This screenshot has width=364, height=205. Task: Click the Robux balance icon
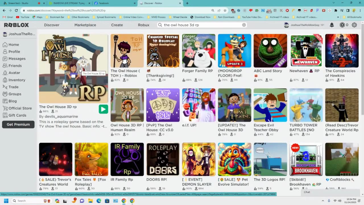(x=342, y=25)
